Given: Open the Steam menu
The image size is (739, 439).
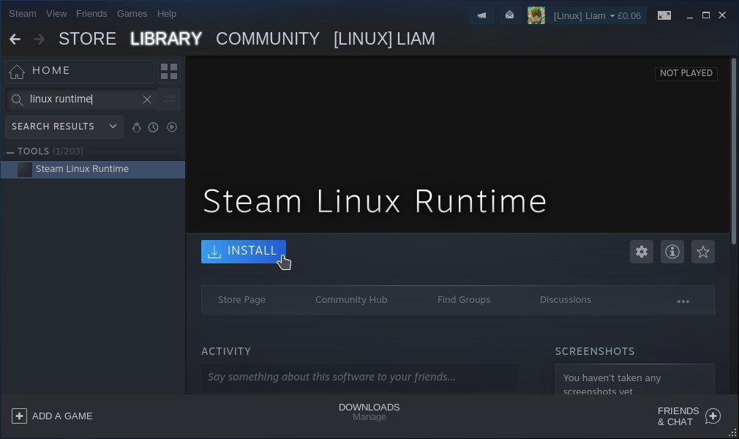Looking at the screenshot, I should coord(23,14).
